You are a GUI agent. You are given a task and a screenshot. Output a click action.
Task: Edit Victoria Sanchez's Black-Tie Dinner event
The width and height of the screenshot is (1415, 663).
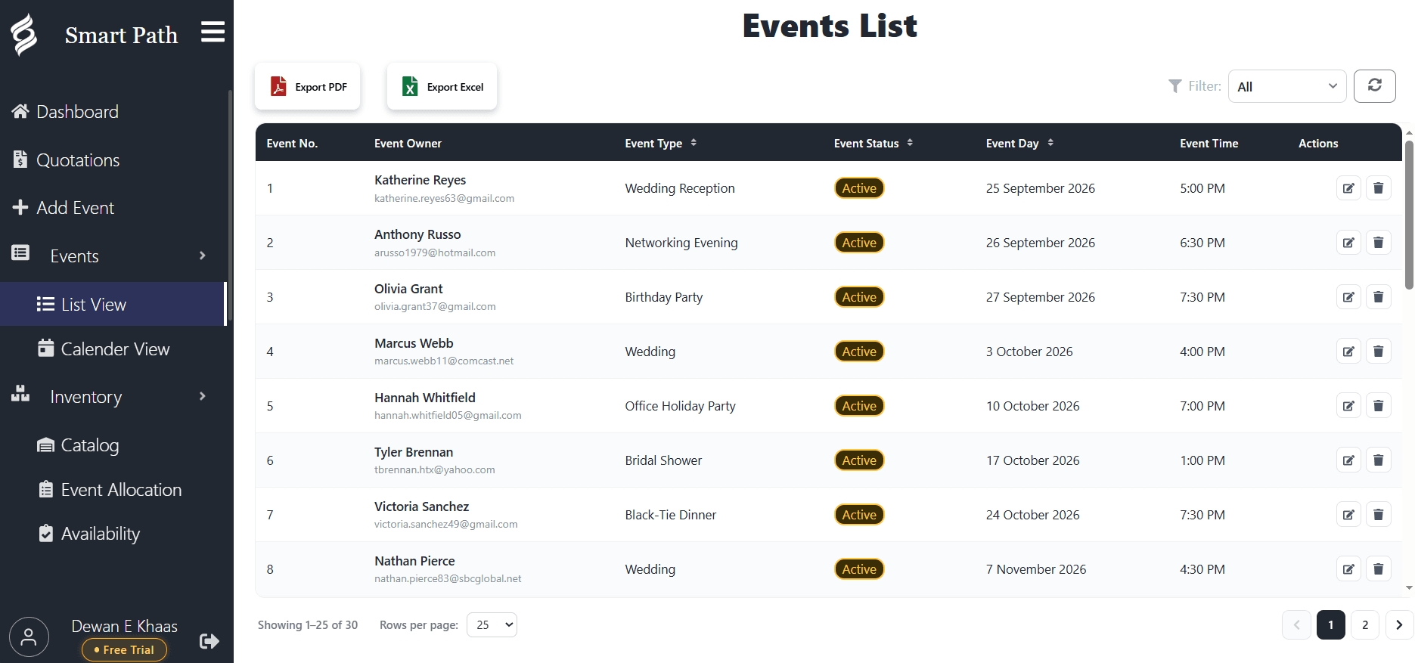(x=1348, y=515)
